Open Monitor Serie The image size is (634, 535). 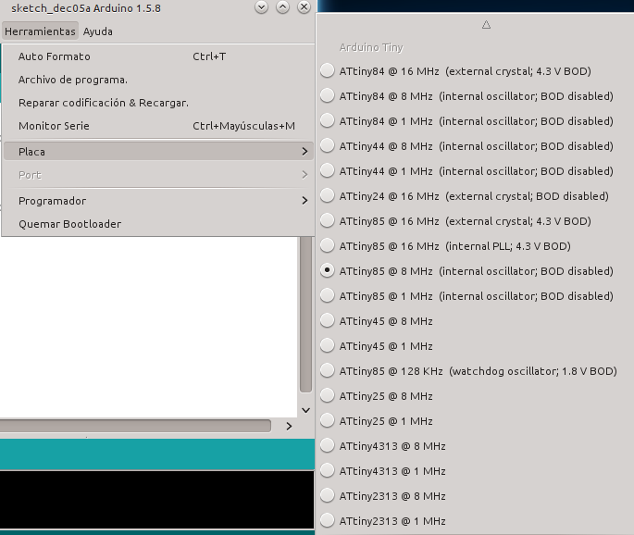pyautogui.click(x=157, y=126)
